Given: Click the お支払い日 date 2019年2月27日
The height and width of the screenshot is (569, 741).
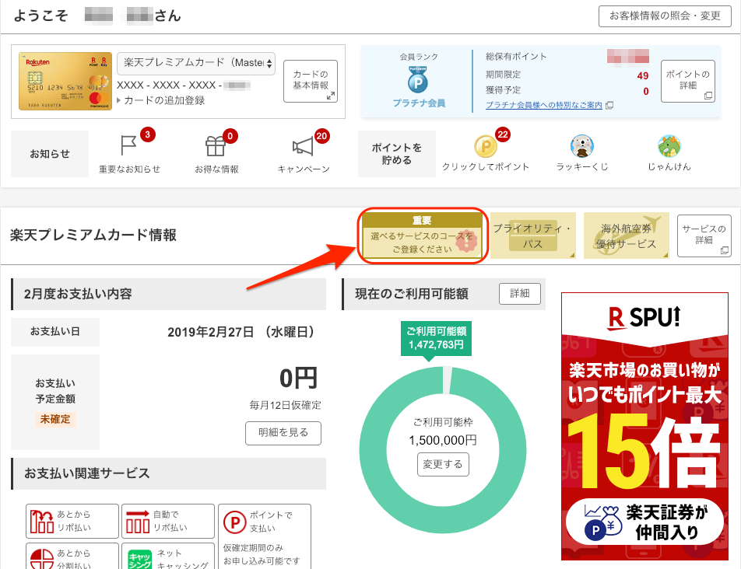Looking at the screenshot, I should (241, 332).
